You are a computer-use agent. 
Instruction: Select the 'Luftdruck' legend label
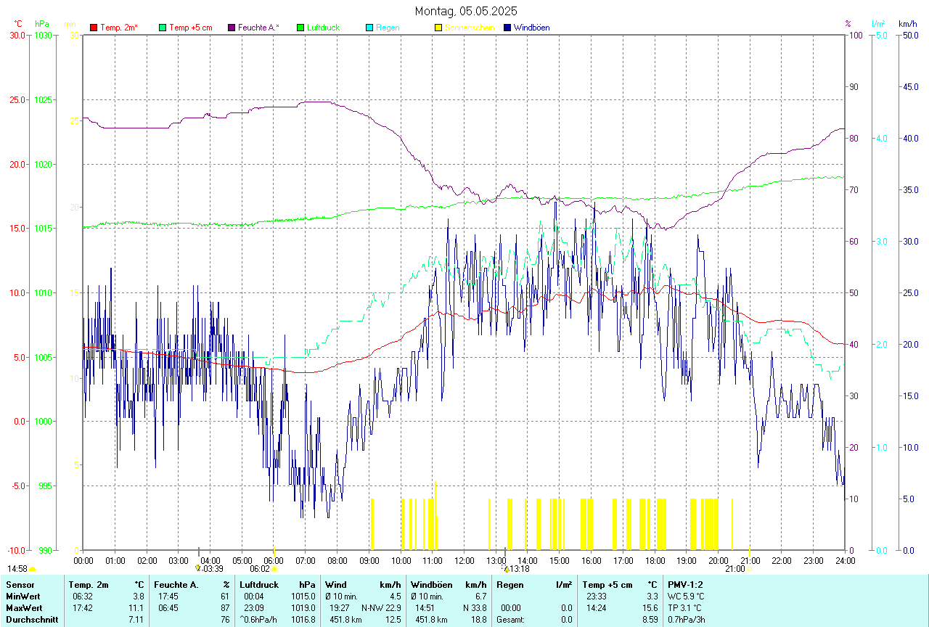click(324, 28)
